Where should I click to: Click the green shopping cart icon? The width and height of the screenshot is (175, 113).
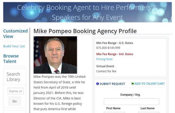pyautogui.click(x=133, y=84)
